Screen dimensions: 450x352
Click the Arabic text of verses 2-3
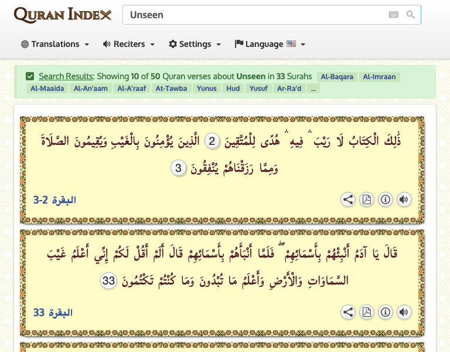[221, 155]
